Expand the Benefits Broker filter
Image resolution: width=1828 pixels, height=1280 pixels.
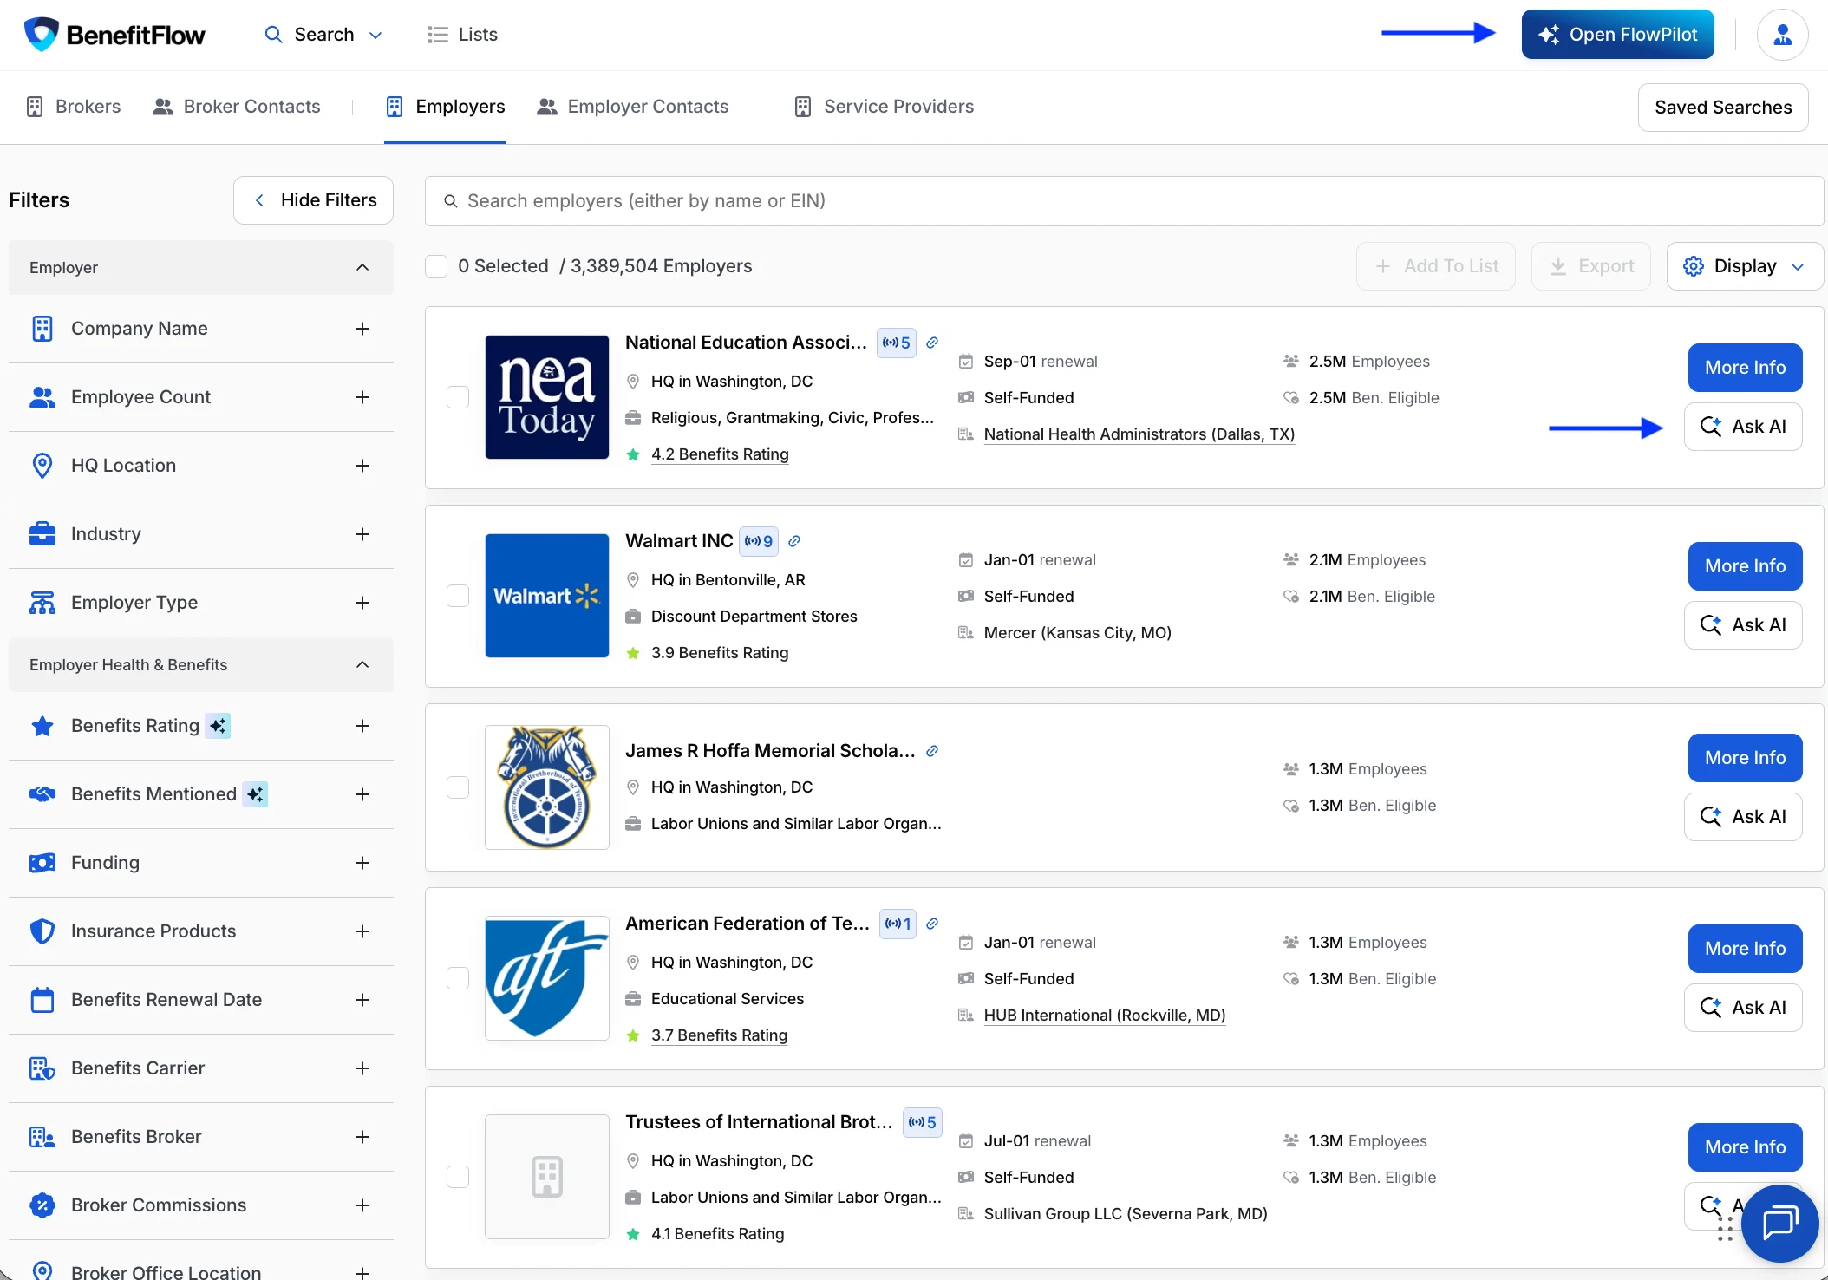(x=362, y=1137)
